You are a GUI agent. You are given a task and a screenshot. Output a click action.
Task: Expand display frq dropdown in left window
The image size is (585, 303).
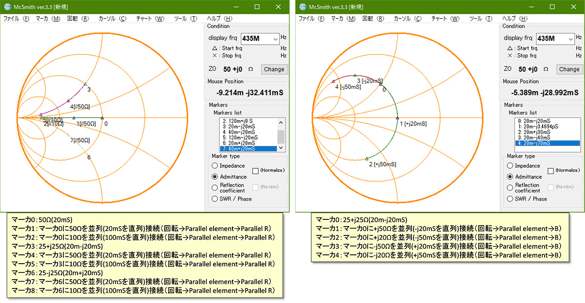(275, 38)
